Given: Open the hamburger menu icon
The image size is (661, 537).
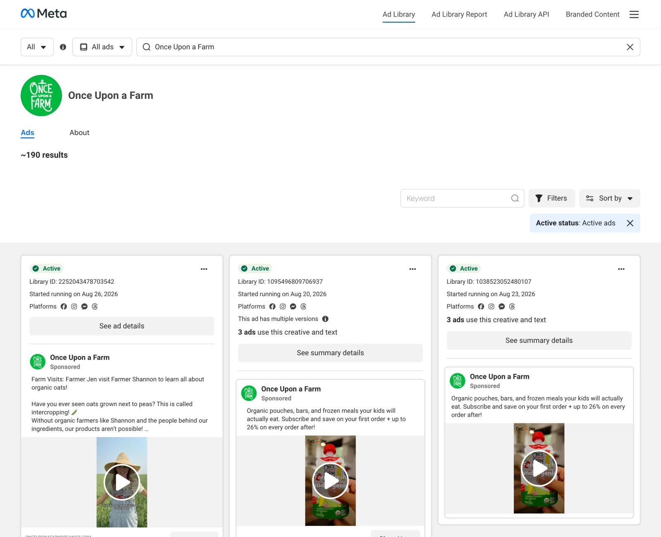Looking at the screenshot, I should coord(634,14).
